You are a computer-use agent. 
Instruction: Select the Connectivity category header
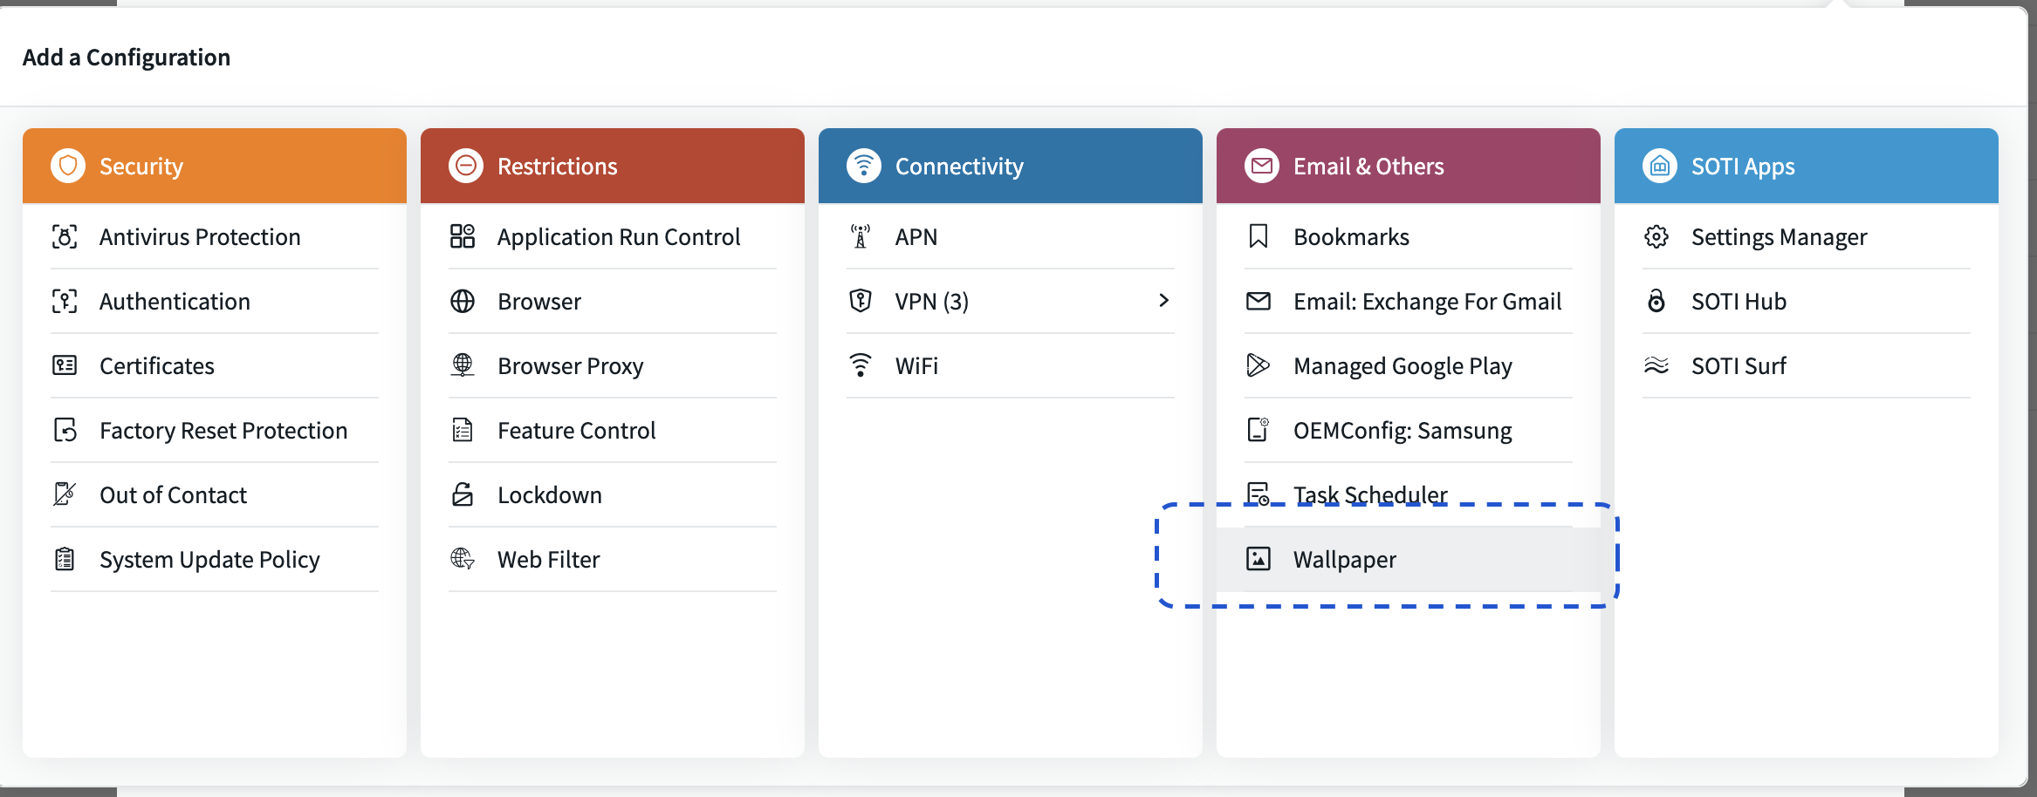[1010, 166]
